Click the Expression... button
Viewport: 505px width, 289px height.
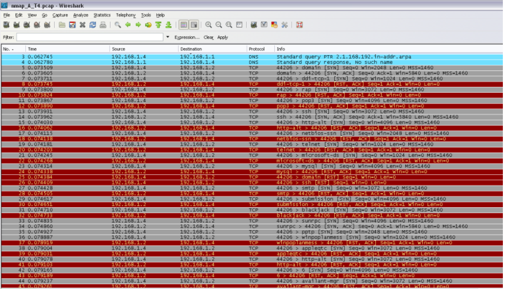click(187, 37)
